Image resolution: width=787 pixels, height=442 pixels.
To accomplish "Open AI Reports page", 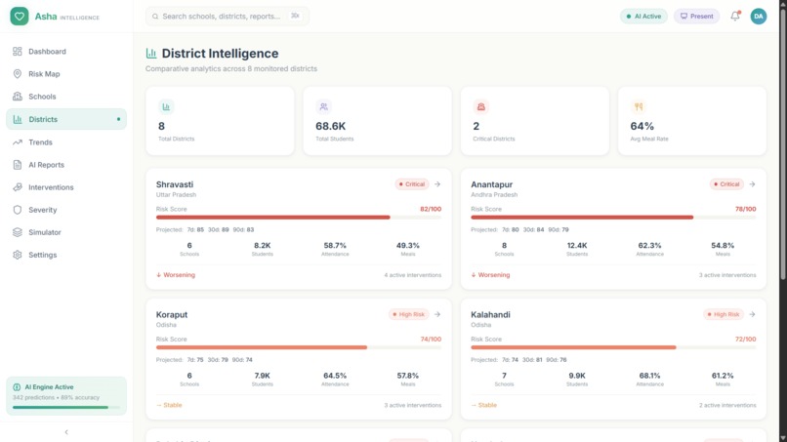I will click(66, 165).
